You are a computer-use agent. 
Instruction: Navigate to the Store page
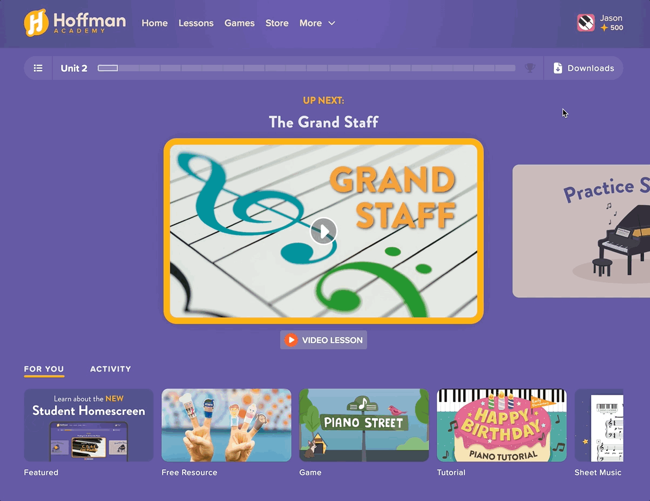(x=277, y=23)
